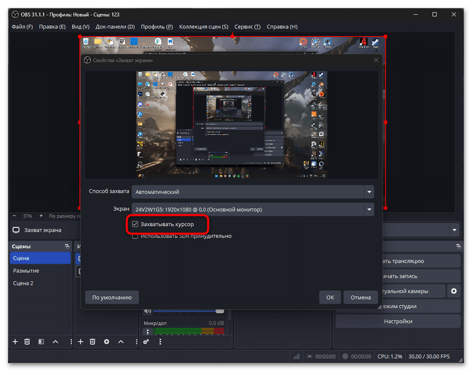Screen dimensions: 472x371
Task: Select the Сцена scene
Action: [40, 258]
